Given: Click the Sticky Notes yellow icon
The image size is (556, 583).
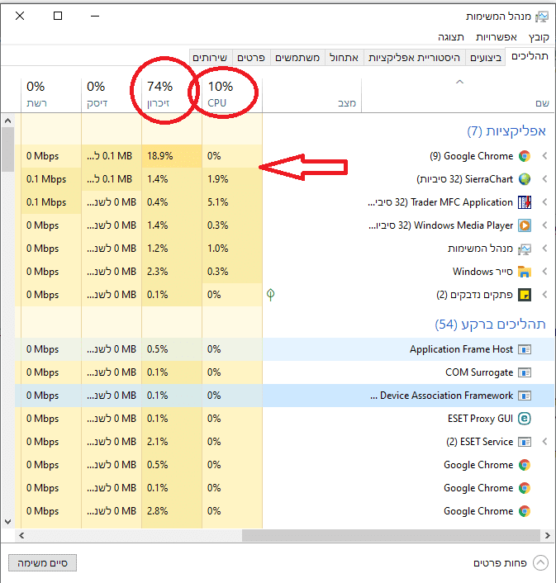Looking at the screenshot, I should (x=525, y=295).
